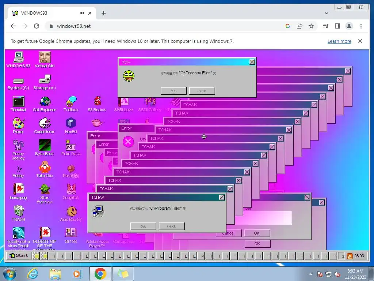Launch the Terminal icon
Image resolution: width=374 pixels, height=281 pixels.
pos(18,104)
